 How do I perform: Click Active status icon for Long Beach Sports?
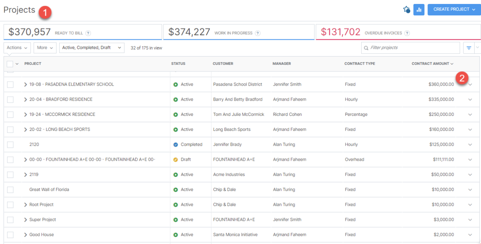point(176,130)
